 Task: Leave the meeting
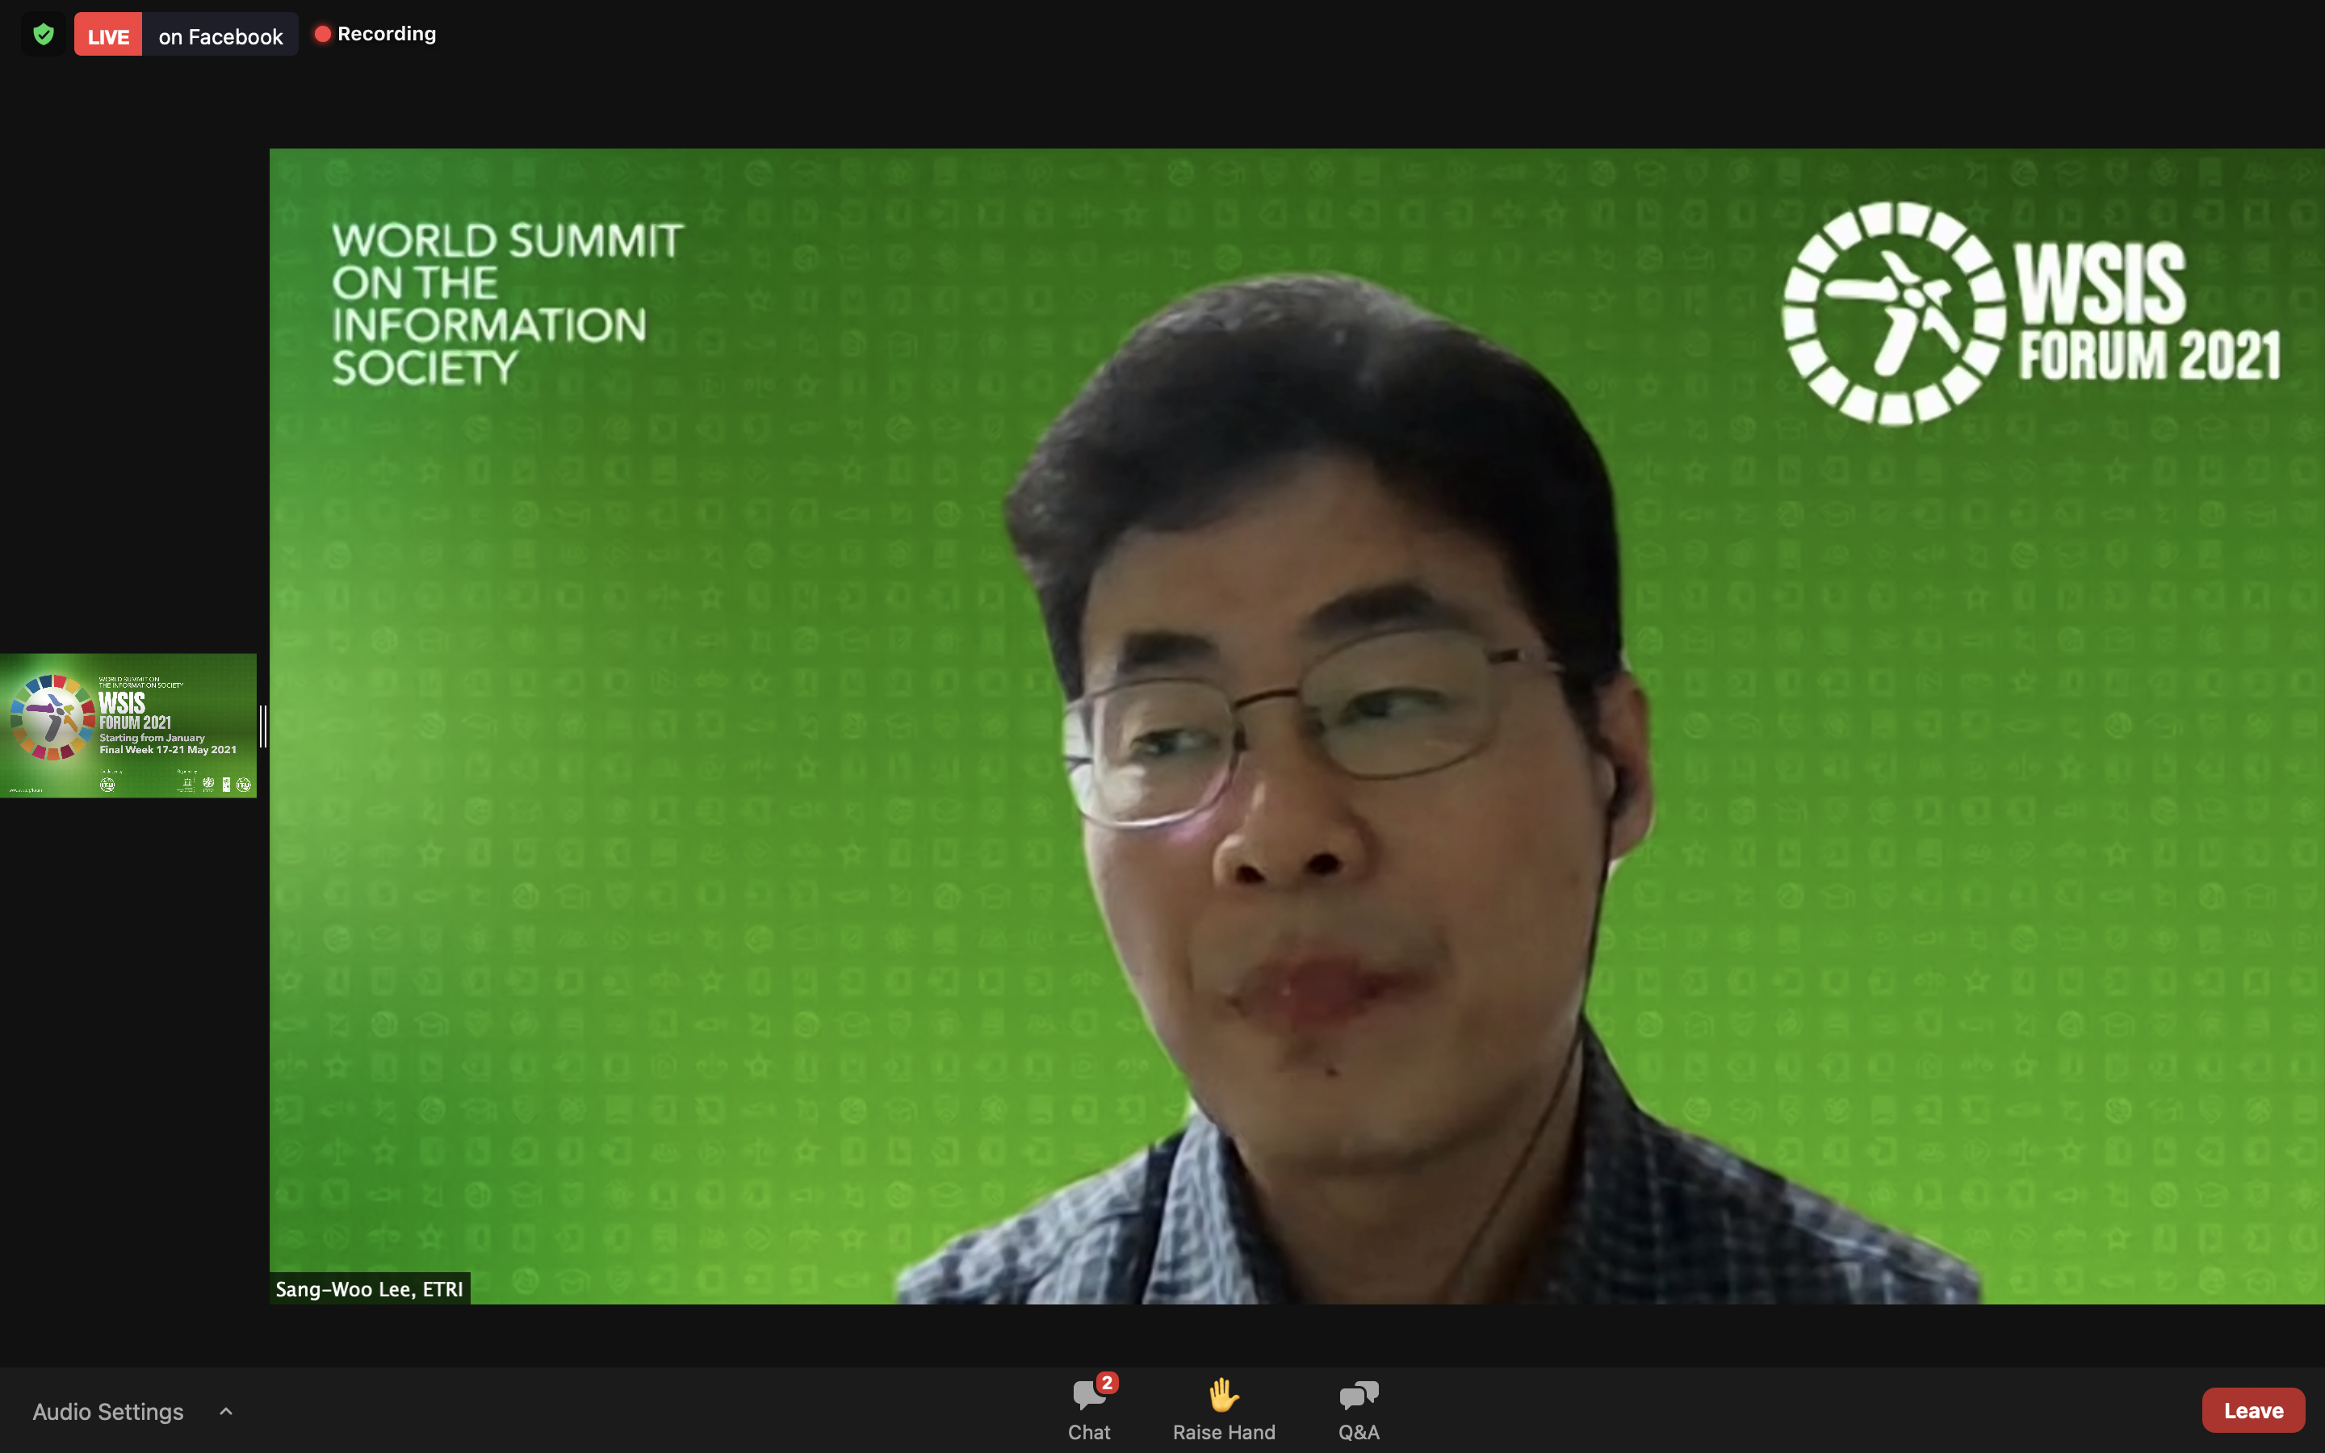(x=2253, y=1409)
